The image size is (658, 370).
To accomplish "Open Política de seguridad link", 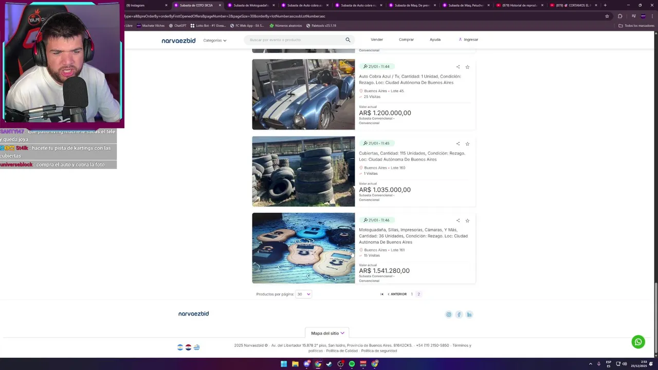I will (379, 351).
